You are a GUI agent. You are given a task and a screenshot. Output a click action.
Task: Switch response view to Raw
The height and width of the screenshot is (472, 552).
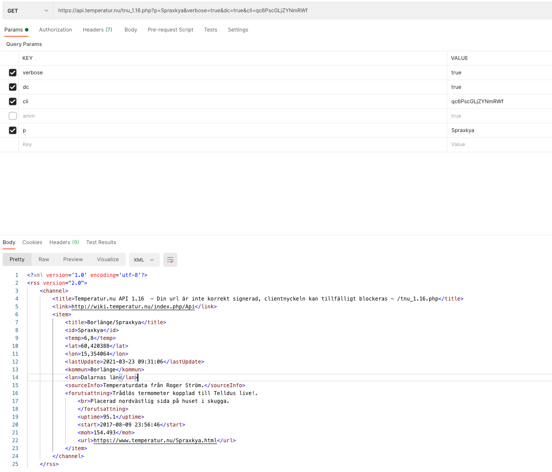click(x=44, y=259)
